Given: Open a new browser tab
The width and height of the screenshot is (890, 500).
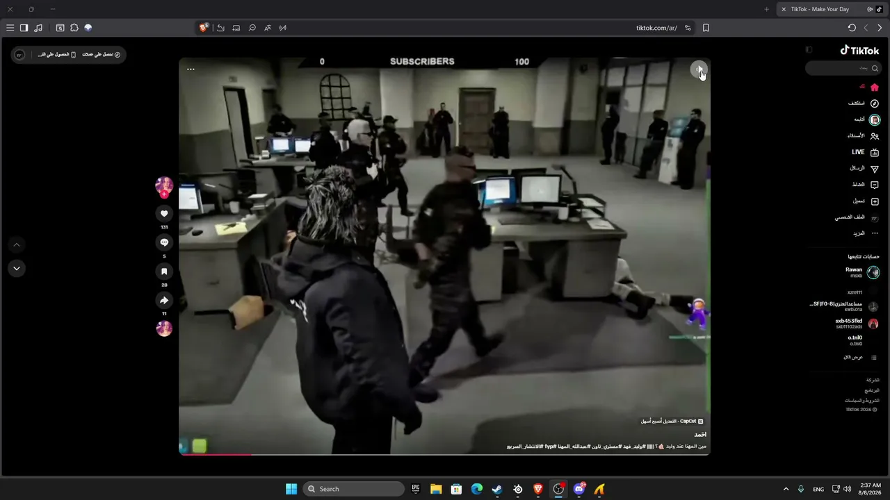Looking at the screenshot, I should 767,9.
